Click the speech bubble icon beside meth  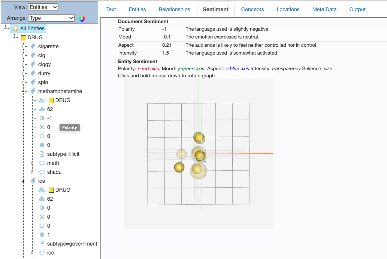pyautogui.click(x=42, y=163)
